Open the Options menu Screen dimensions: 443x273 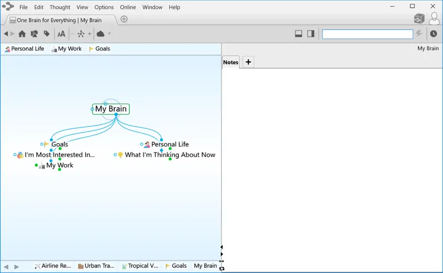click(x=104, y=7)
